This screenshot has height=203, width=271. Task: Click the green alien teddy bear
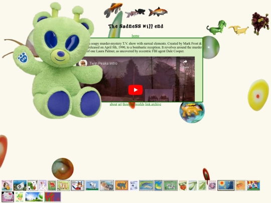(x=58, y=61)
